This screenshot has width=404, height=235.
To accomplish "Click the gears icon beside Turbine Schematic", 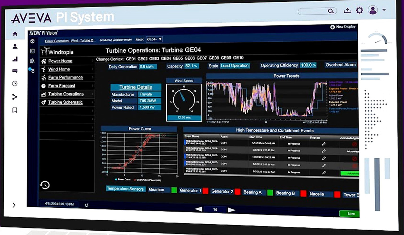I will [43, 103].
